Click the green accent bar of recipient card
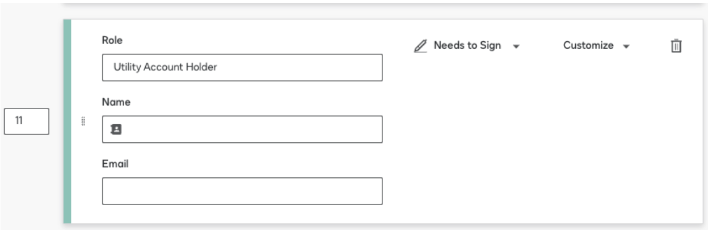The width and height of the screenshot is (708, 230). point(67,121)
